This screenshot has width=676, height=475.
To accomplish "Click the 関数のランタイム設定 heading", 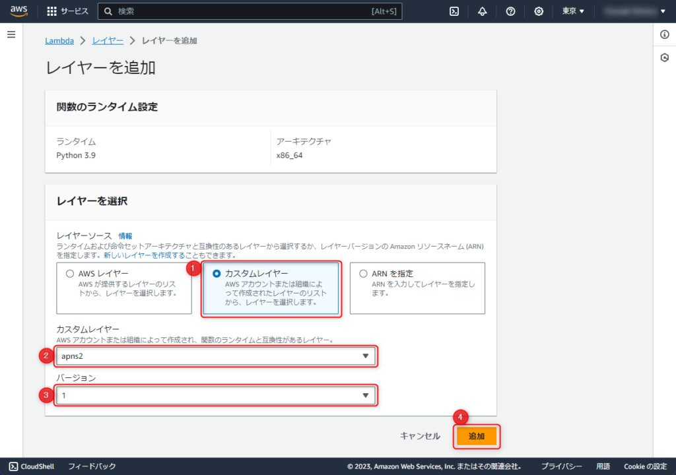I will pos(108,107).
